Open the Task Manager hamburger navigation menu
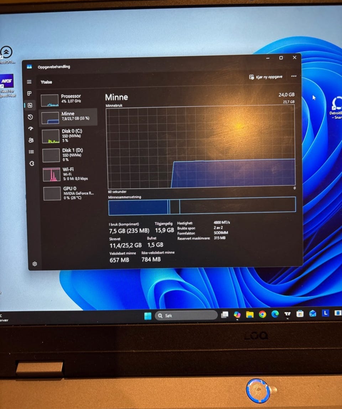 point(29,82)
